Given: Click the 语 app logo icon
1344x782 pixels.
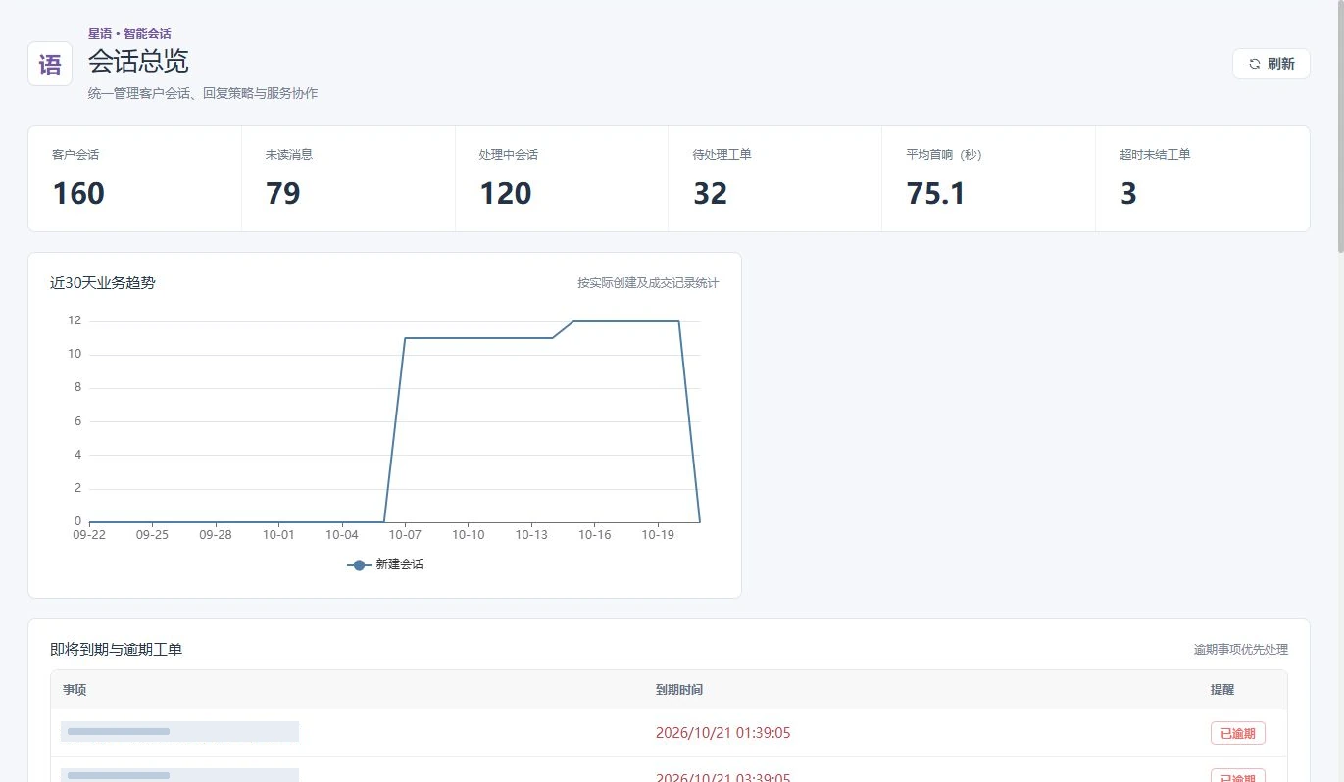Looking at the screenshot, I should [50, 64].
